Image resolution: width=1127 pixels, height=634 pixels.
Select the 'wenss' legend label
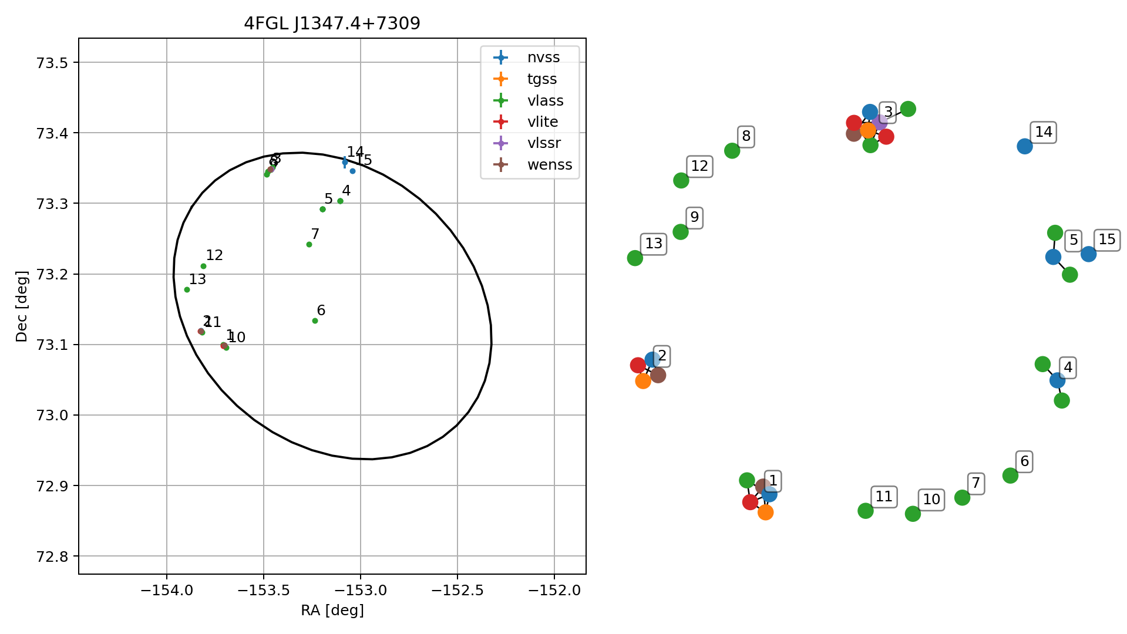550,165
